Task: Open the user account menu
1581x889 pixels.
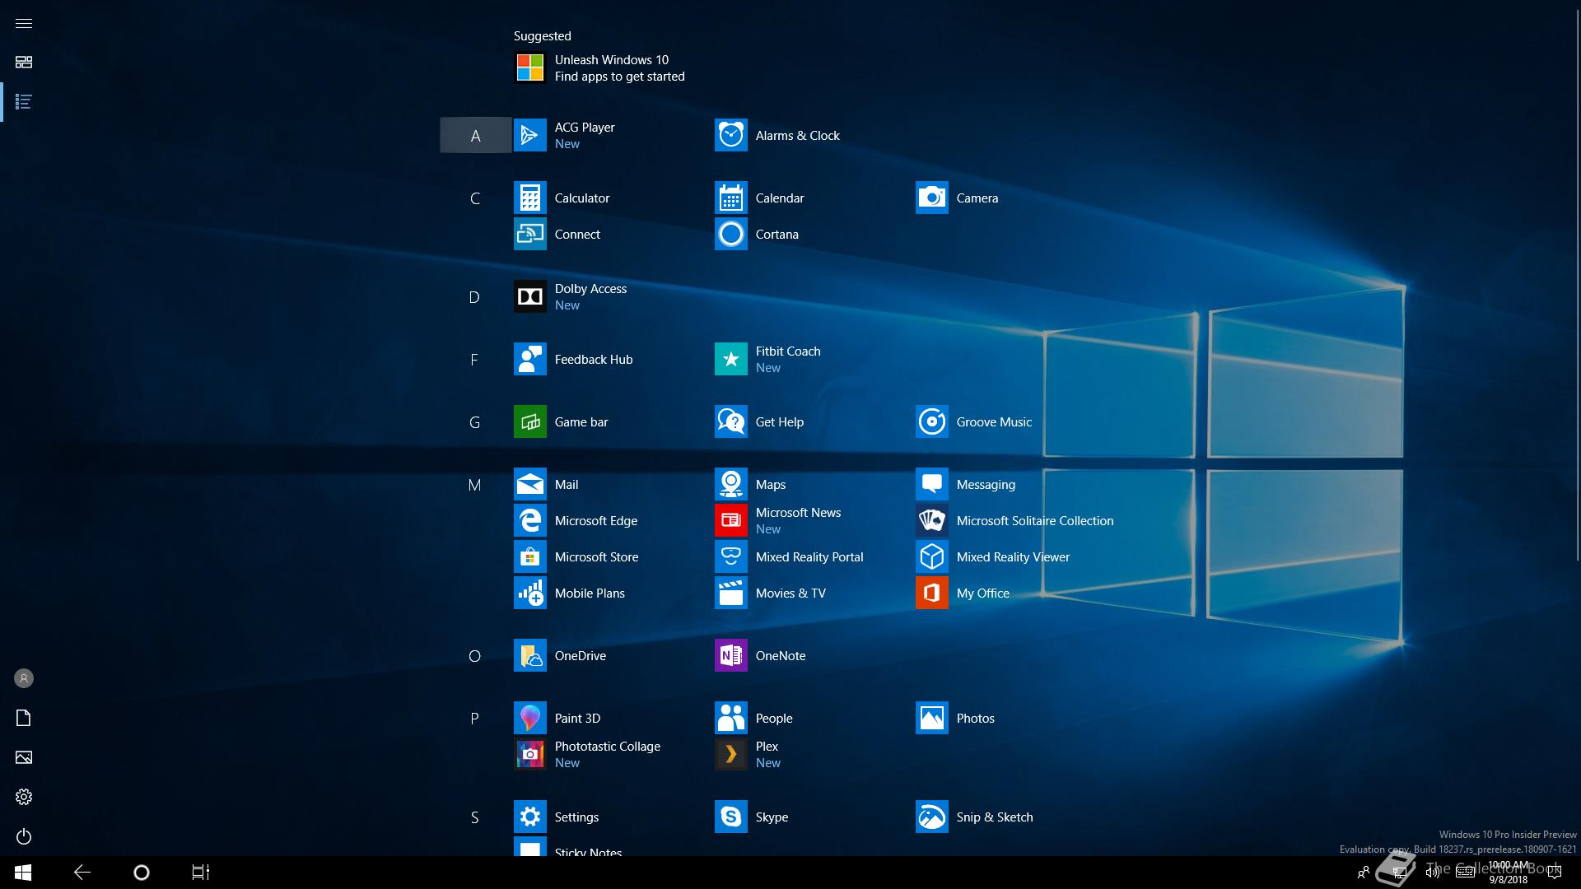Action: click(x=24, y=678)
